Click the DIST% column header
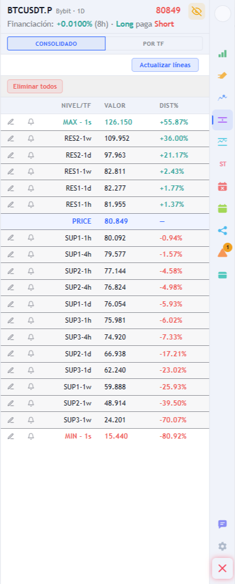235x584 pixels. click(x=169, y=106)
